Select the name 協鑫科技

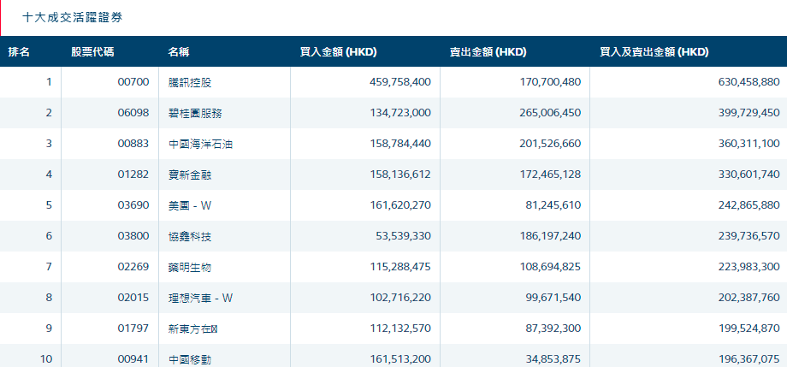click(x=190, y=236)
